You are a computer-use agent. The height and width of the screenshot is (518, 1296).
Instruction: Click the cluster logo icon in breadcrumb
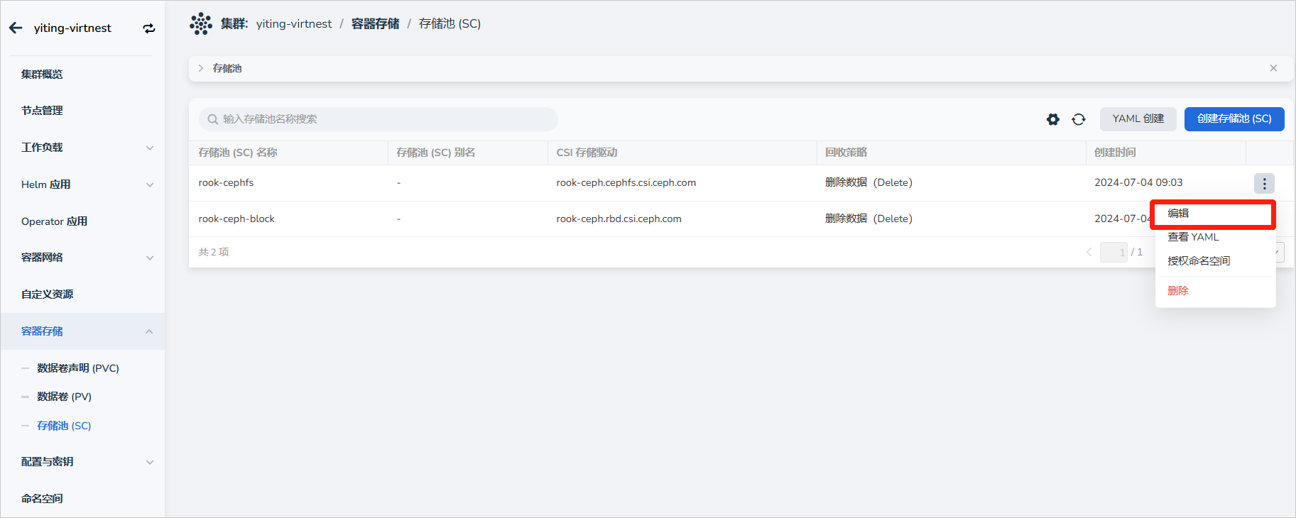point(201,23)
